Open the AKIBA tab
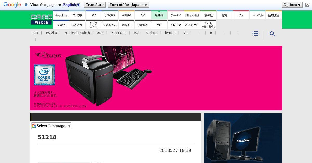Viewport: 312px width, 163px height. (x=126, y=15)
